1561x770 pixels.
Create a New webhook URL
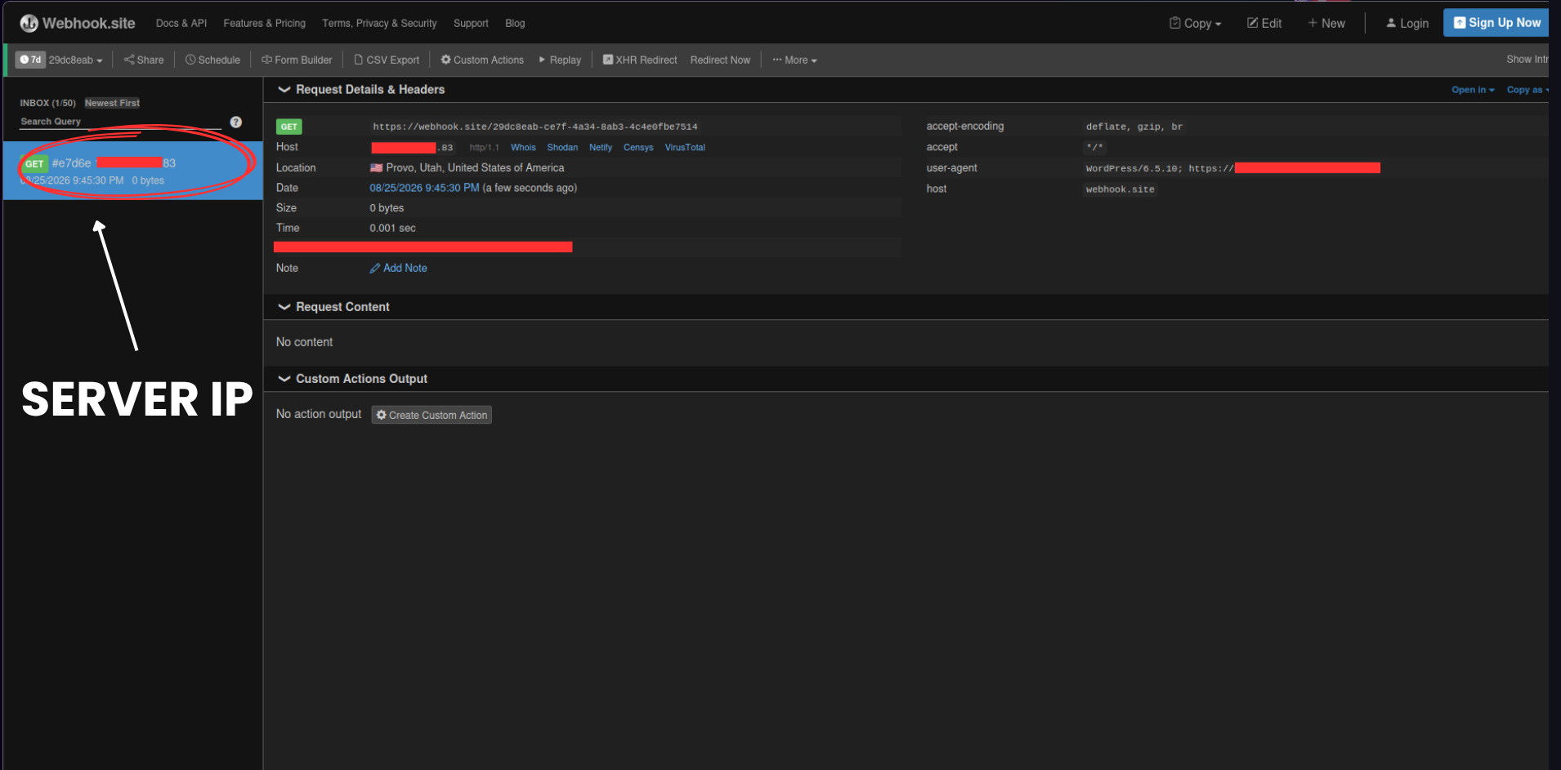1326,23
